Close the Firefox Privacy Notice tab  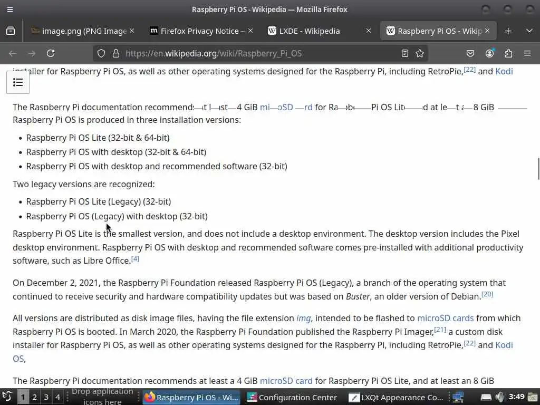[x=250, y=31]
